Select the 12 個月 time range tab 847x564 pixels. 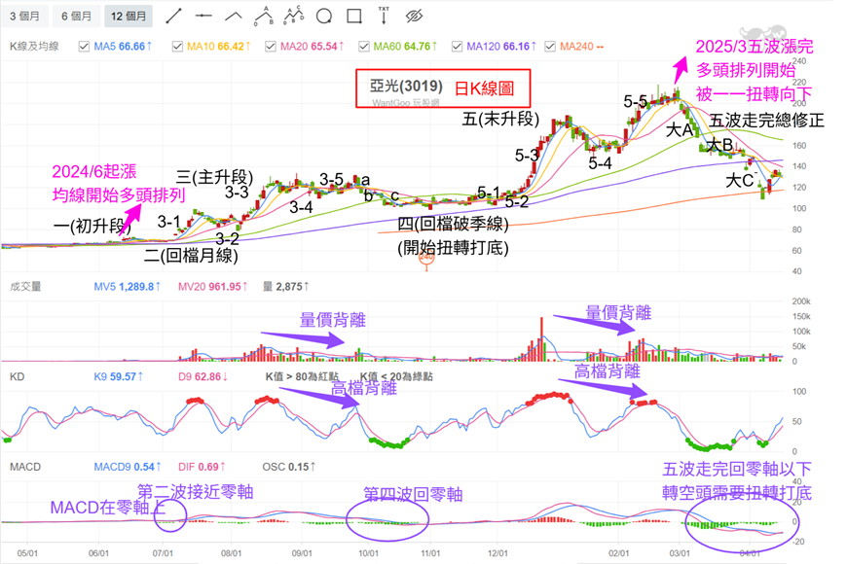pyautogui.click(x=129, y=17)
